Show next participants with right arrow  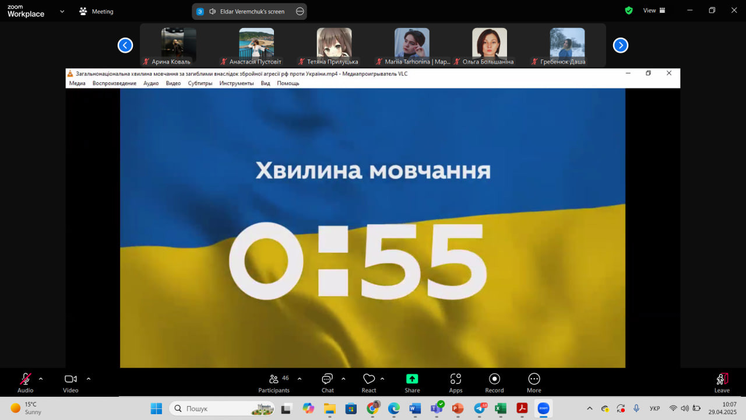[621, 45]
